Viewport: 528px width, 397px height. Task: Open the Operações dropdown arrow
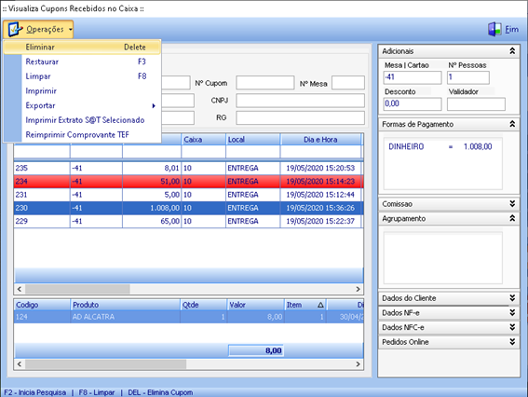[70, 30]
